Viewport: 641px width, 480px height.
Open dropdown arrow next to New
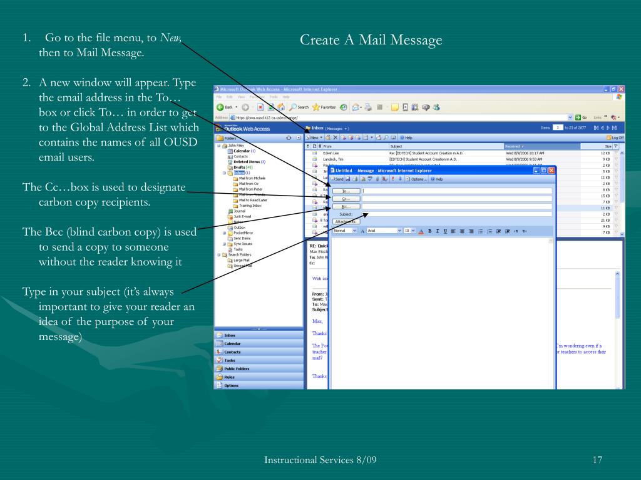coord(321,137)
